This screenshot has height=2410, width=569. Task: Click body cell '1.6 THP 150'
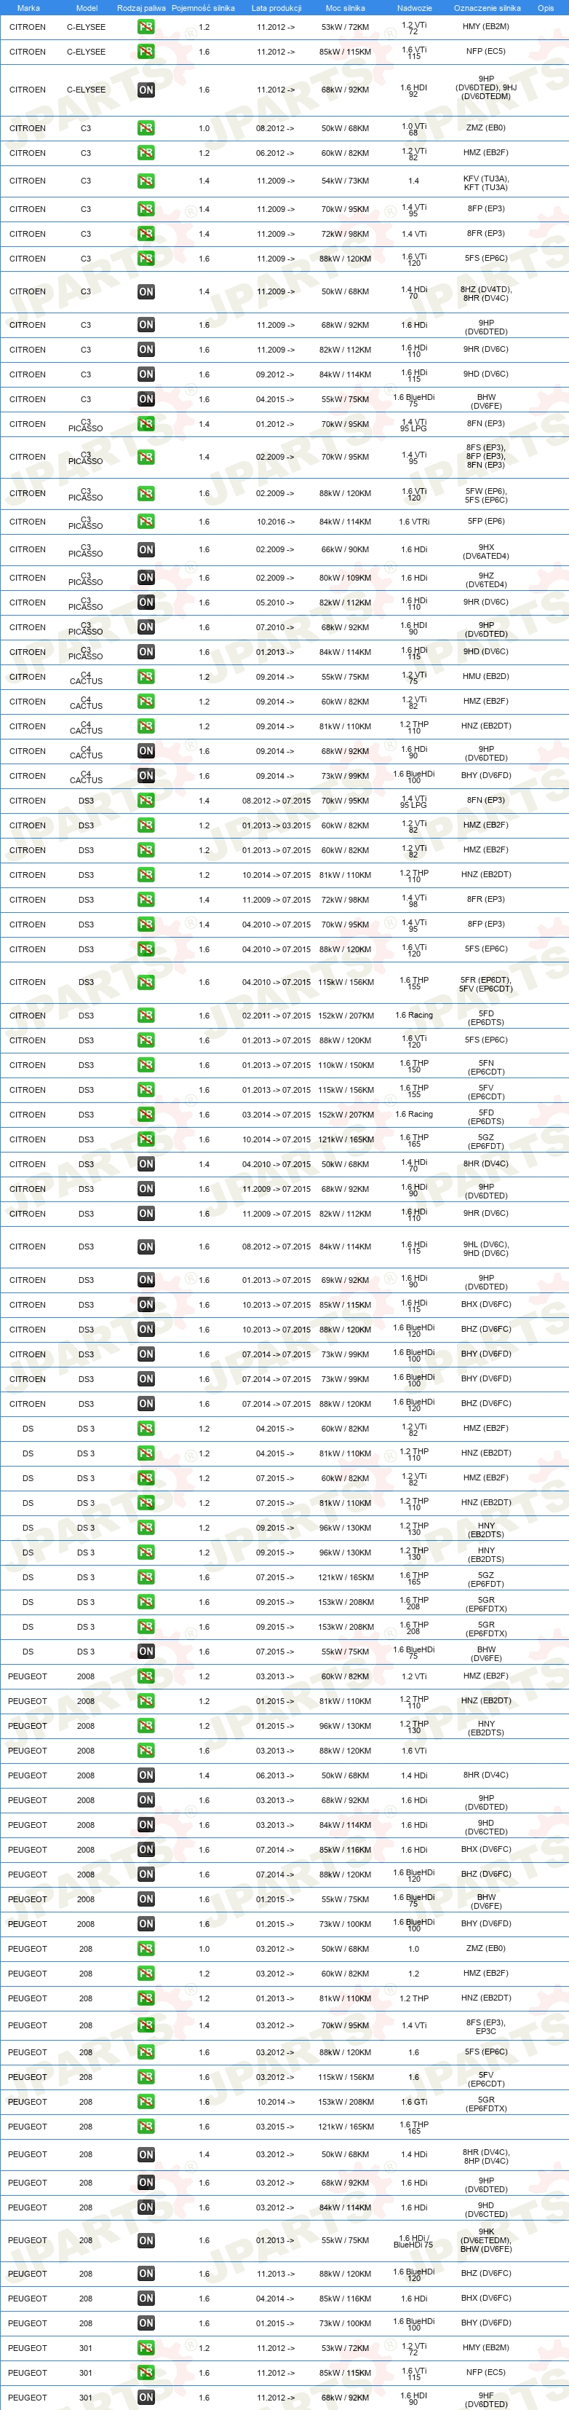tap(414, 1066)
